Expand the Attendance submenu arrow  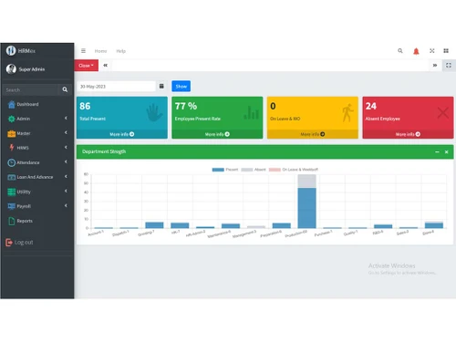tap(66, 162)
